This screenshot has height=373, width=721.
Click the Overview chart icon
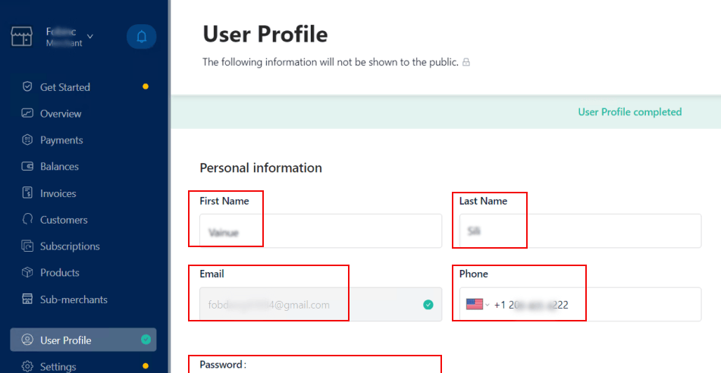point(27,113)
